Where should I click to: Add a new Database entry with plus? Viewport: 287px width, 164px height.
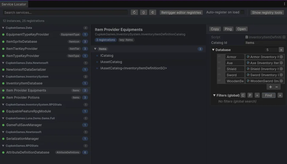(271, 87)
